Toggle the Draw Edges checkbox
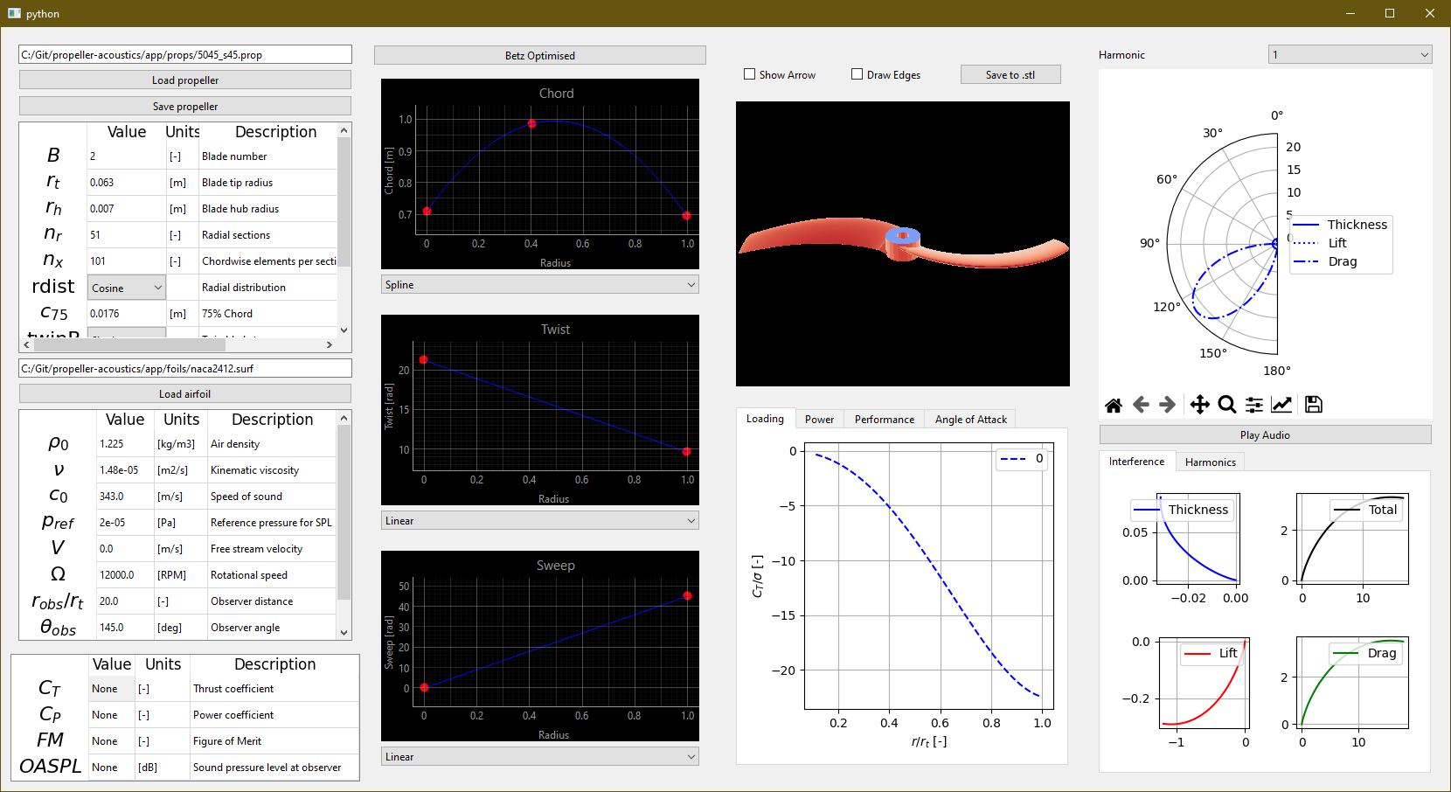Image resolution: width=1451 pixels, height=792 pixels. pos(857,74)
